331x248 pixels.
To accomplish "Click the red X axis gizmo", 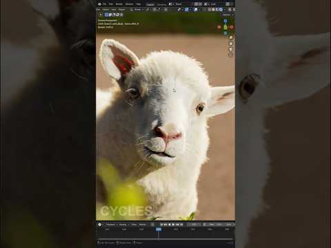I will pos(232,27).
